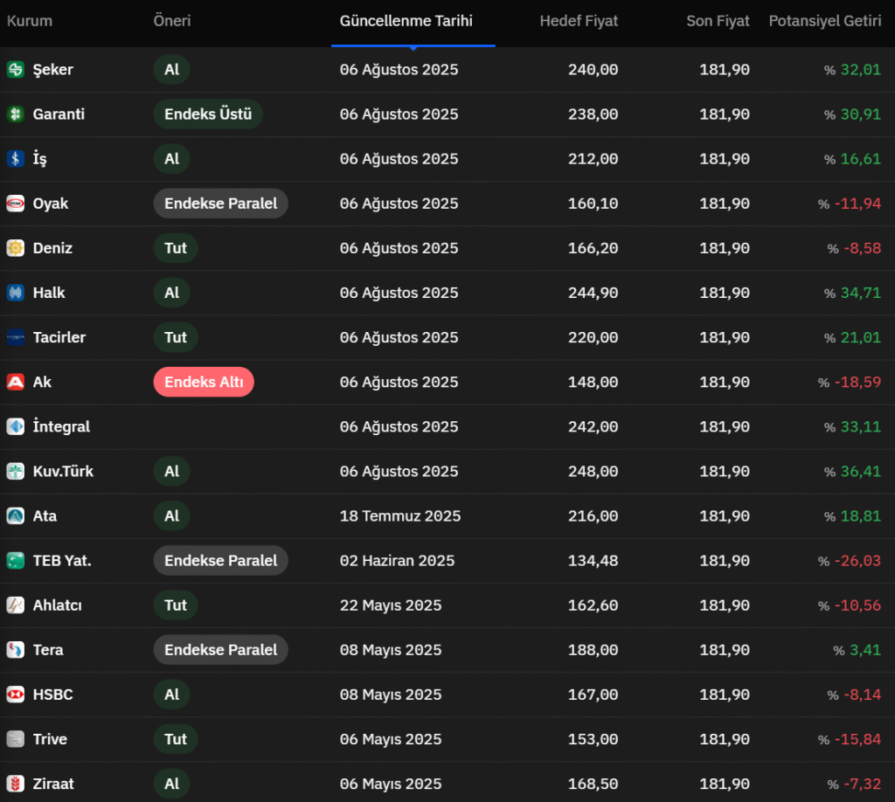Click the Kuv.Türk logo icon
Viewport: 895px width, 802px height.
point(16,471)
